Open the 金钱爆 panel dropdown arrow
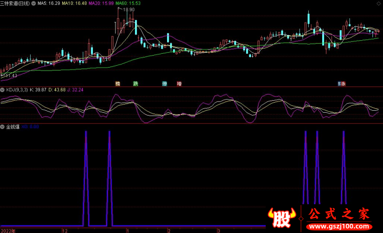The width and height of the screenshot is (383, 233). tap(3, 127)
